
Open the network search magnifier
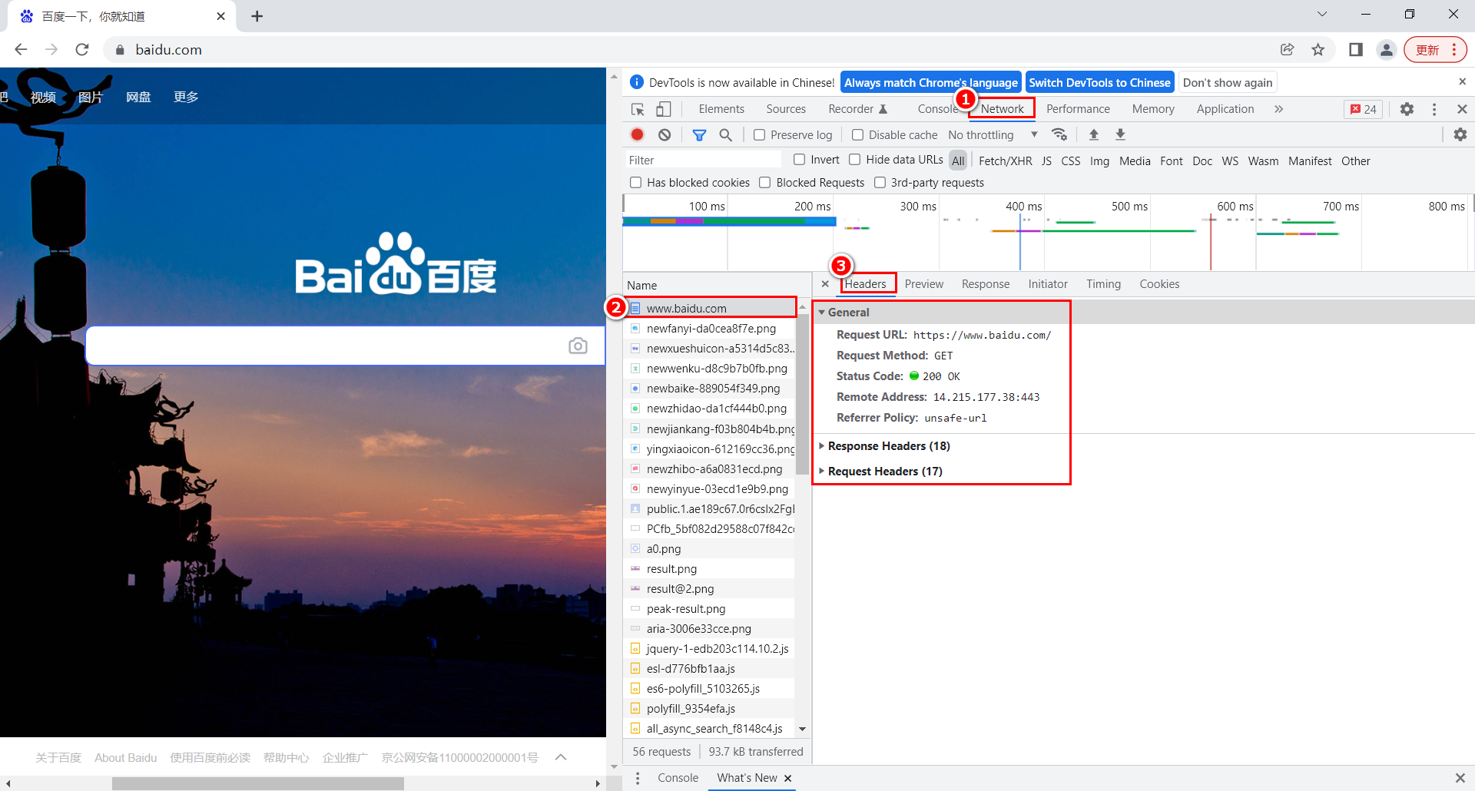[x=725, y=134]
